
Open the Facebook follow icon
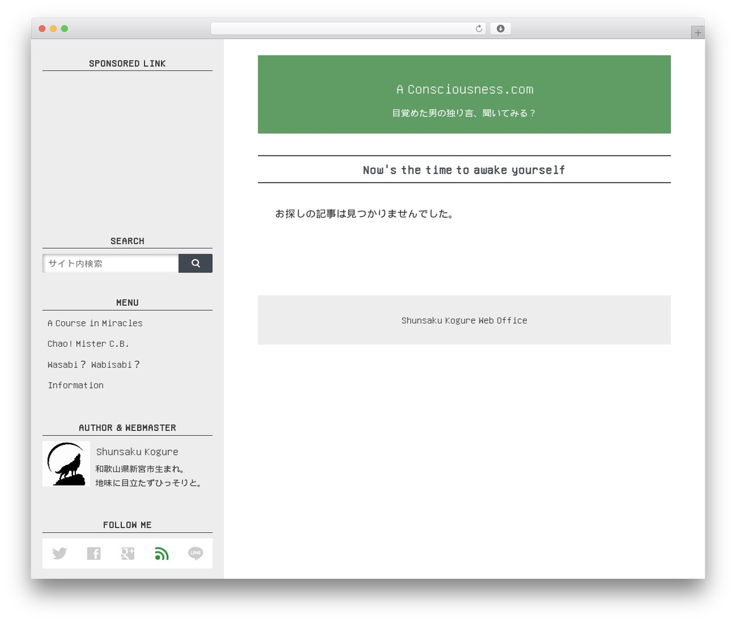pyautogui.click(x=94, y=553)
